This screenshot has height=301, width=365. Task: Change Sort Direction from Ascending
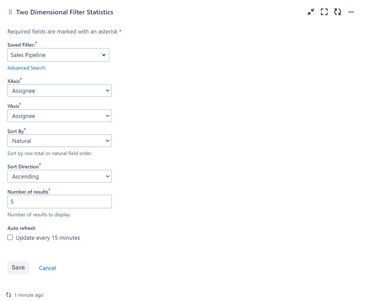[x=60, y=176]
